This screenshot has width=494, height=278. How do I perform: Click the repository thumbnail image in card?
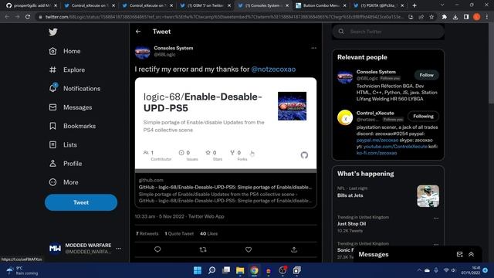pos(292,107)
